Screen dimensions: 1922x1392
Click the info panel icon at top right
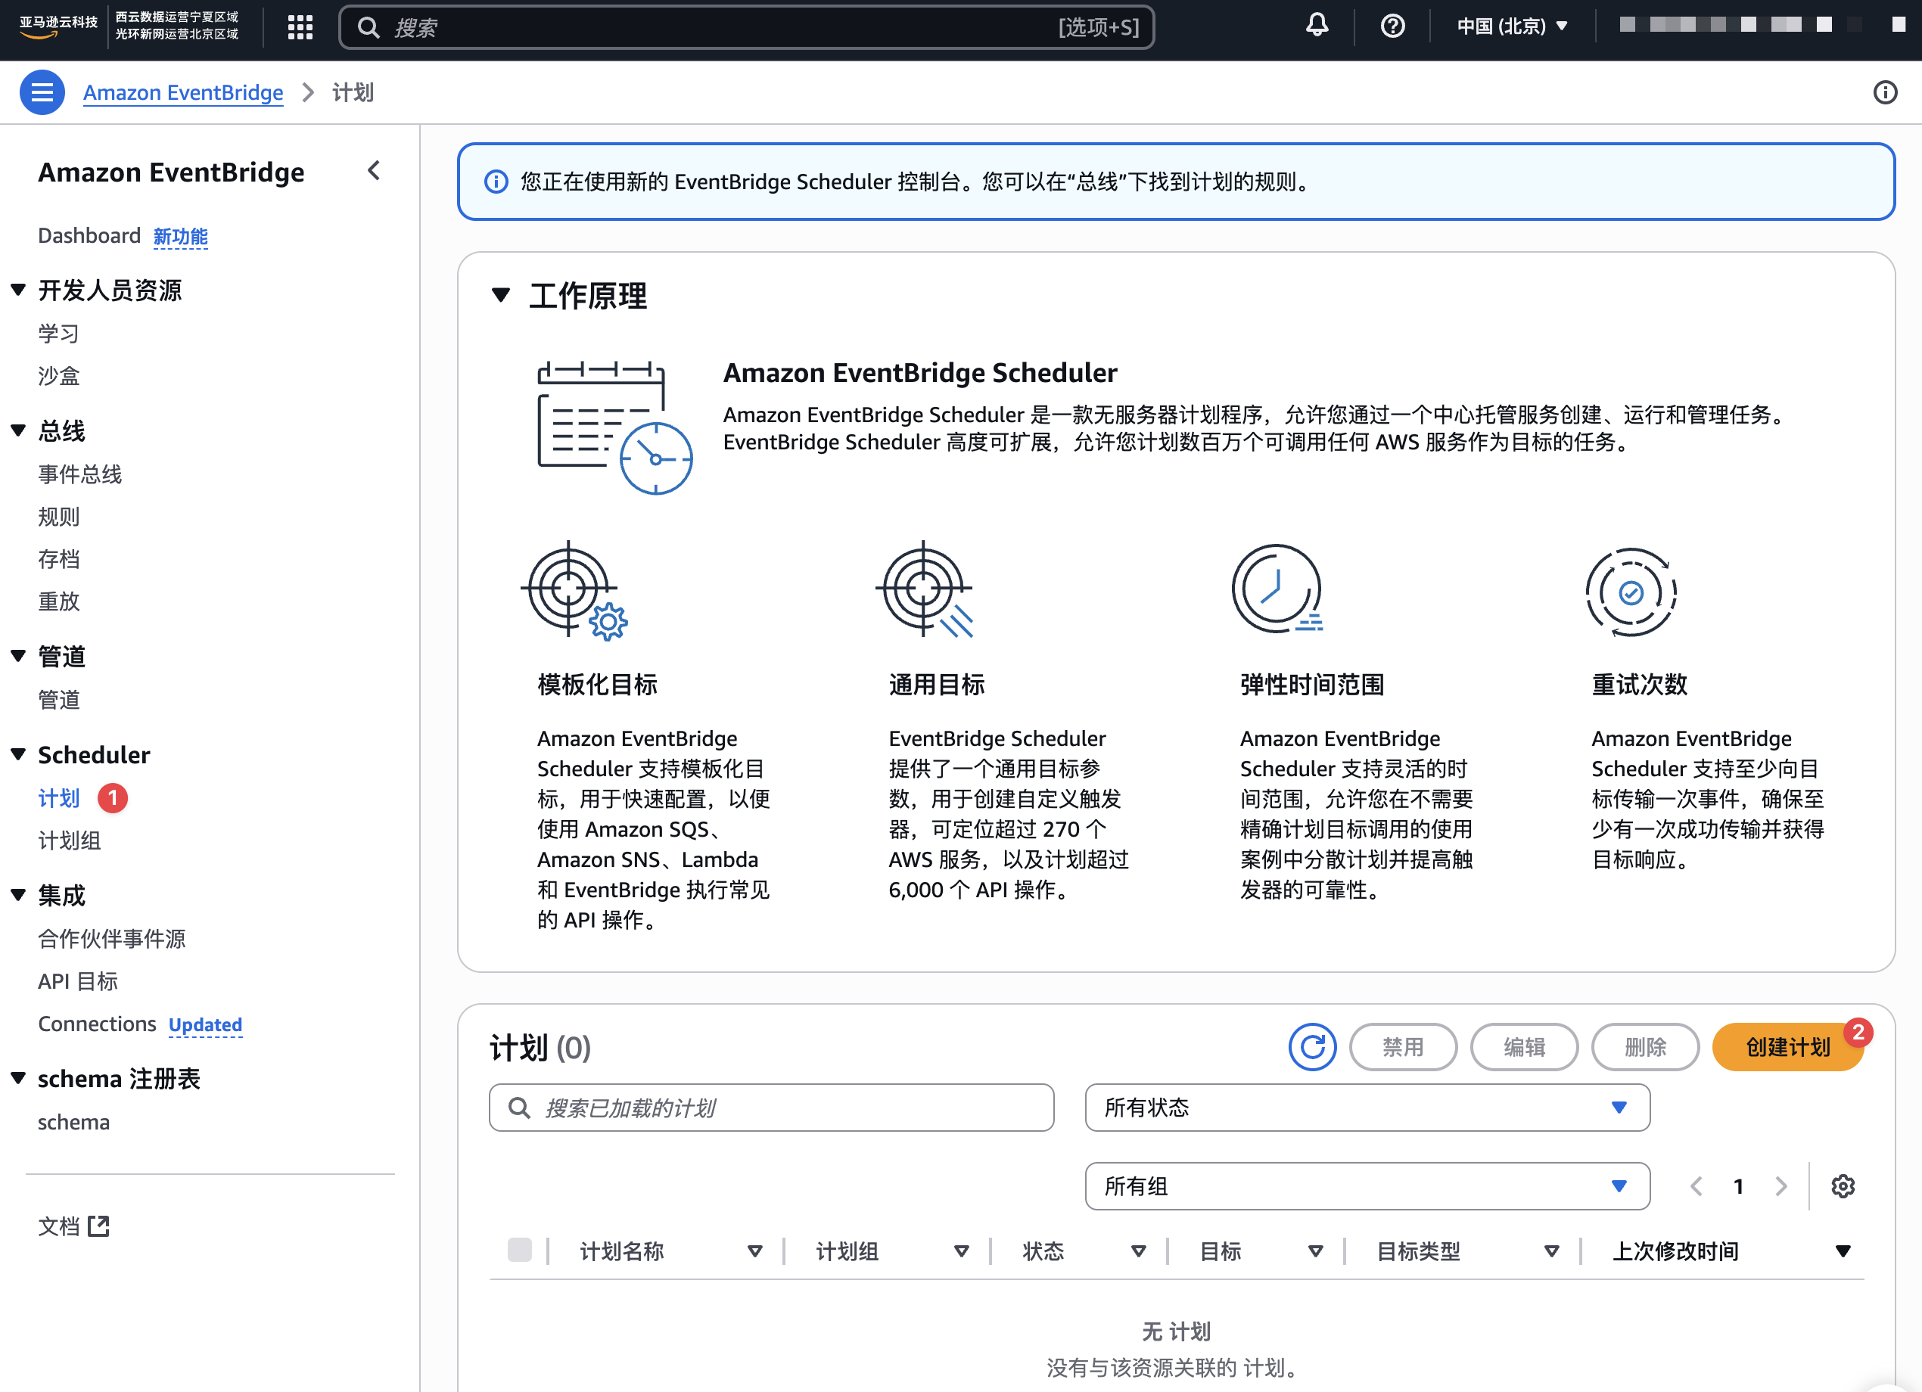pos(1884,92)
